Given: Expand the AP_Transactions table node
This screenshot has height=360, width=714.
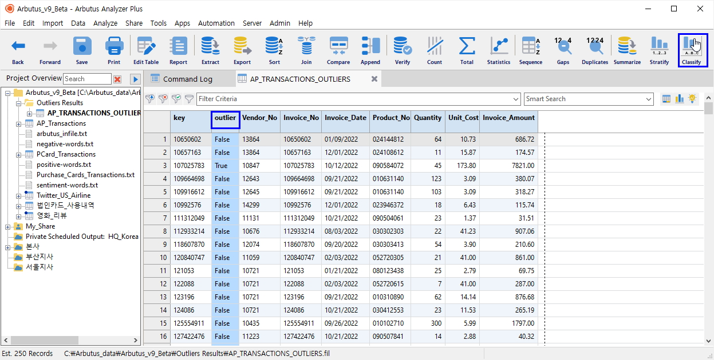Looking at the screenshot, I should pyautogui.click(x=19, y=123).
